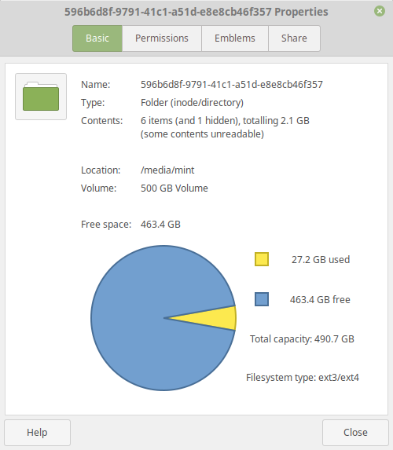393x450 pixels.
Task: Click the '27.2 GB used' legend label
Action: coord(321,259)
